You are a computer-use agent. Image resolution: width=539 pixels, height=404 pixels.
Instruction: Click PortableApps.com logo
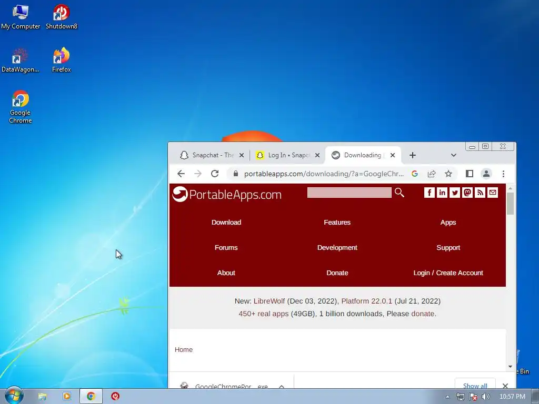[x=227, y=195]
